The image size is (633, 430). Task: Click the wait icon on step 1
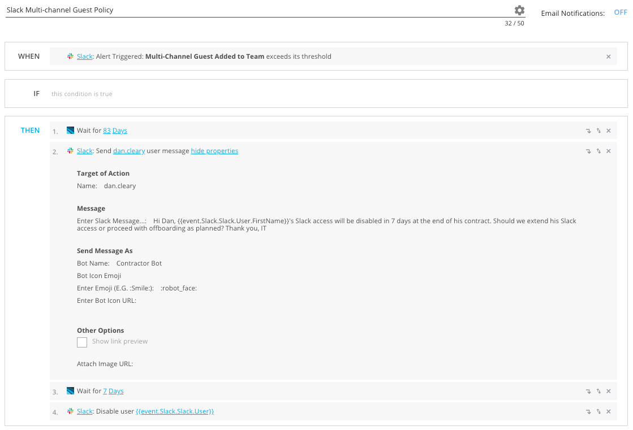click(70, 131)
